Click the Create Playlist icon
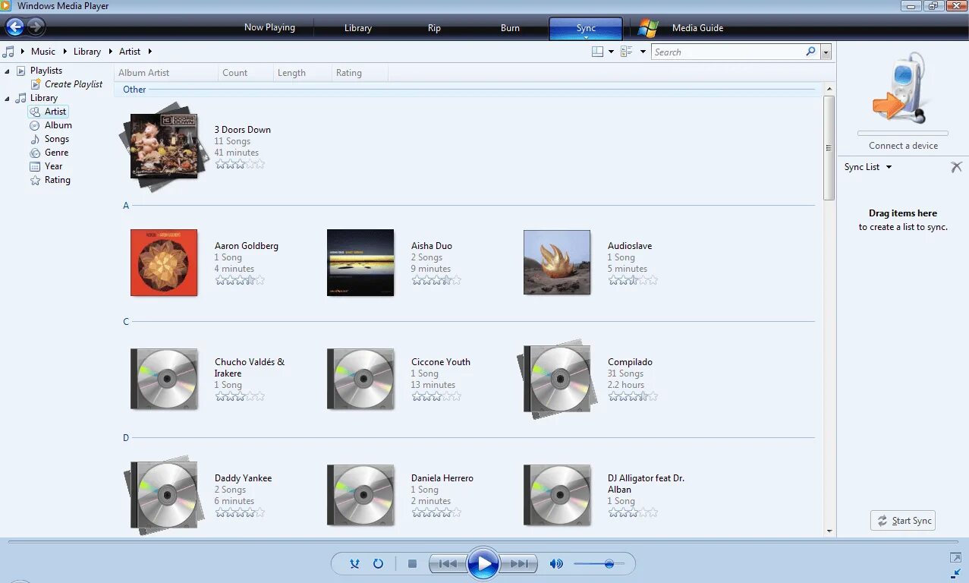Image resolution: width=969 pixels, height=583 pixels. [x=36, y=84]
